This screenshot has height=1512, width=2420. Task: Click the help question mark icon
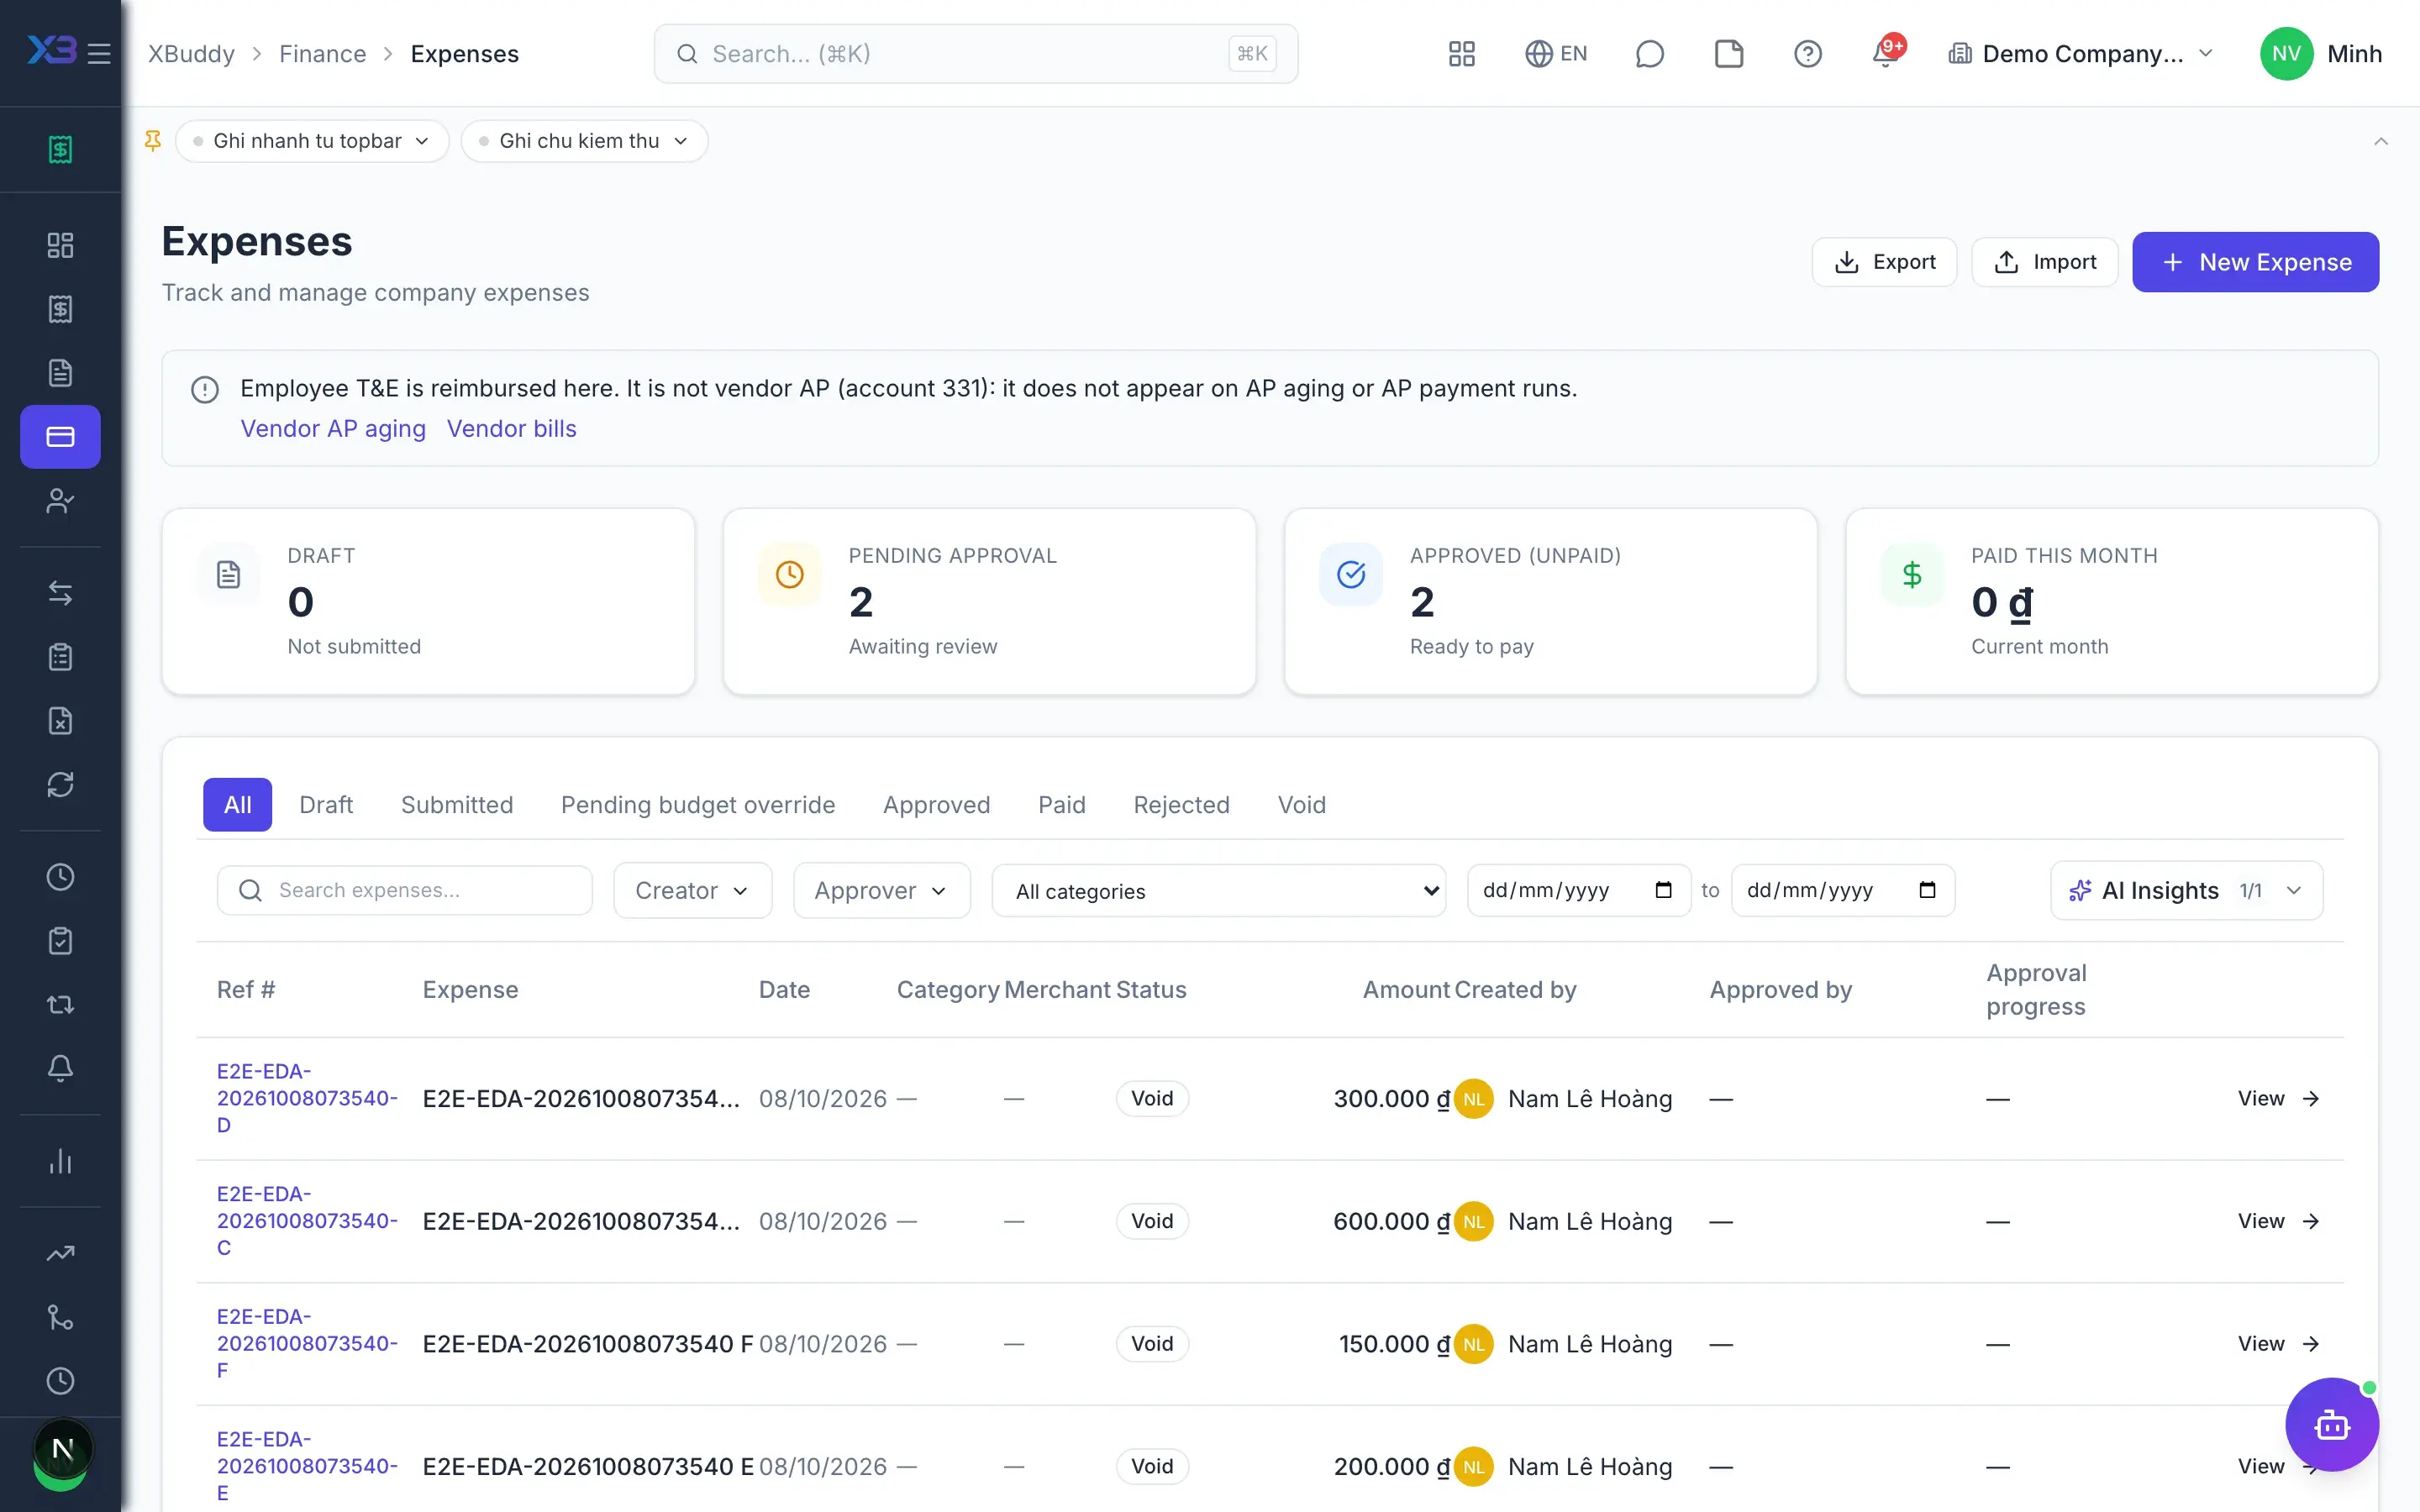1807,53
